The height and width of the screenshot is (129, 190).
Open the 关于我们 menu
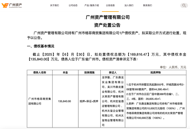[55, 5]
